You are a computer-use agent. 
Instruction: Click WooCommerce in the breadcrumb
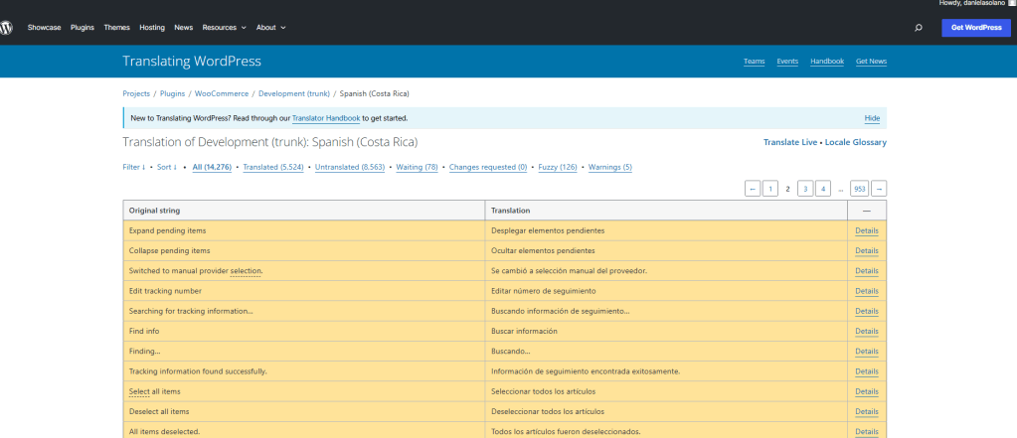(221, 93)
